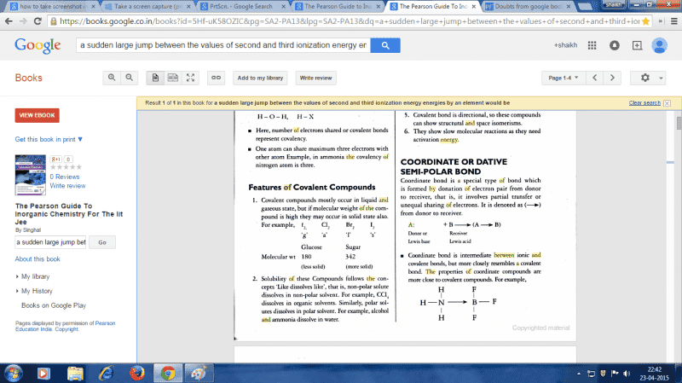Reload the current page

38,20
